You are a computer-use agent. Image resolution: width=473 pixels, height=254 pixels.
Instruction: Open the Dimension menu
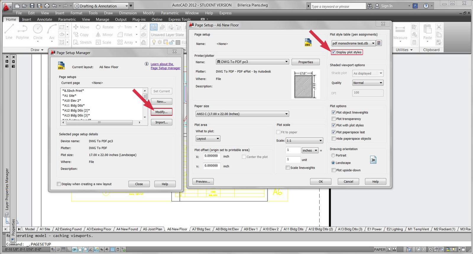pos(128,13)
